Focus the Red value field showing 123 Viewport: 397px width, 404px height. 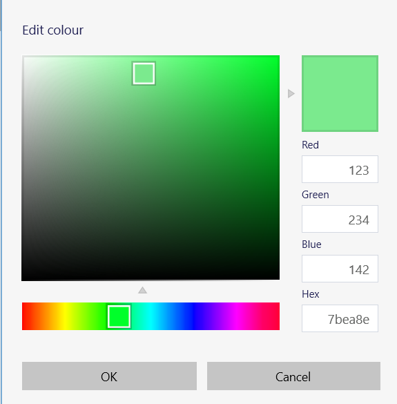[x=340, y=169]
